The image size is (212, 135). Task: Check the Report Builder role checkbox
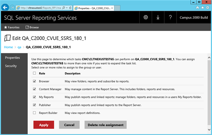point(34,113)
